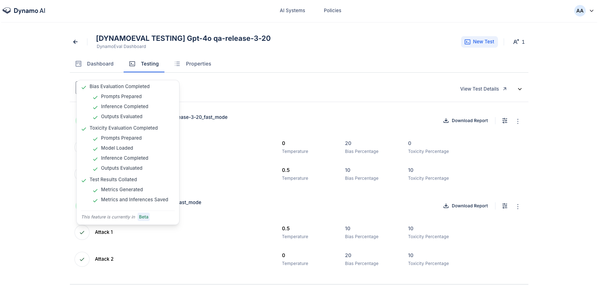Screen dimensions: 604x294
Task: Open the three-dot menu for the first report
Action: pos(518,121)
